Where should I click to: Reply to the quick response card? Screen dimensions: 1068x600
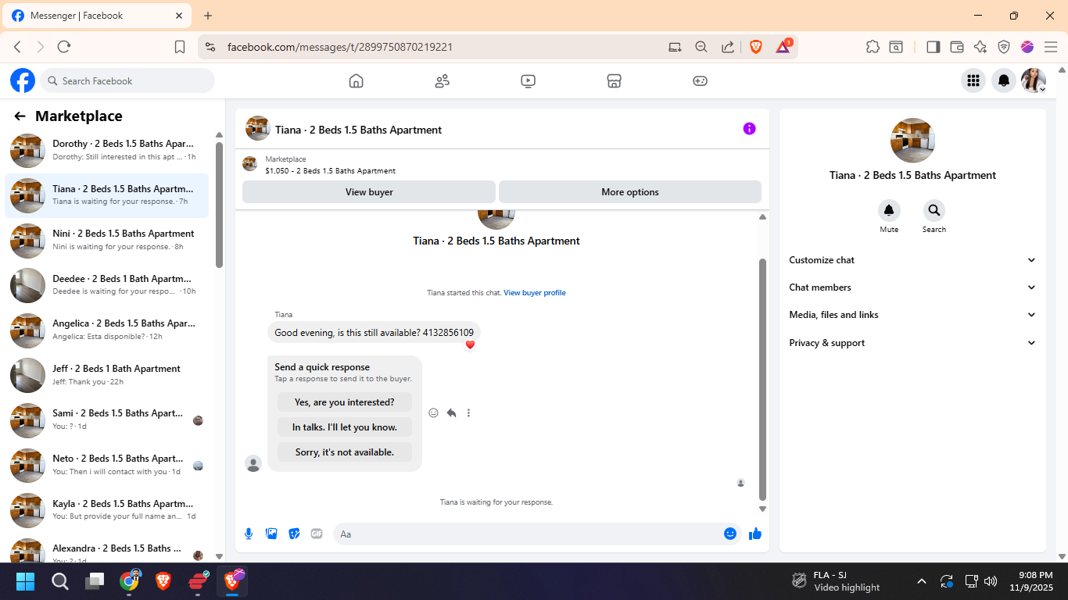point(451,412)
